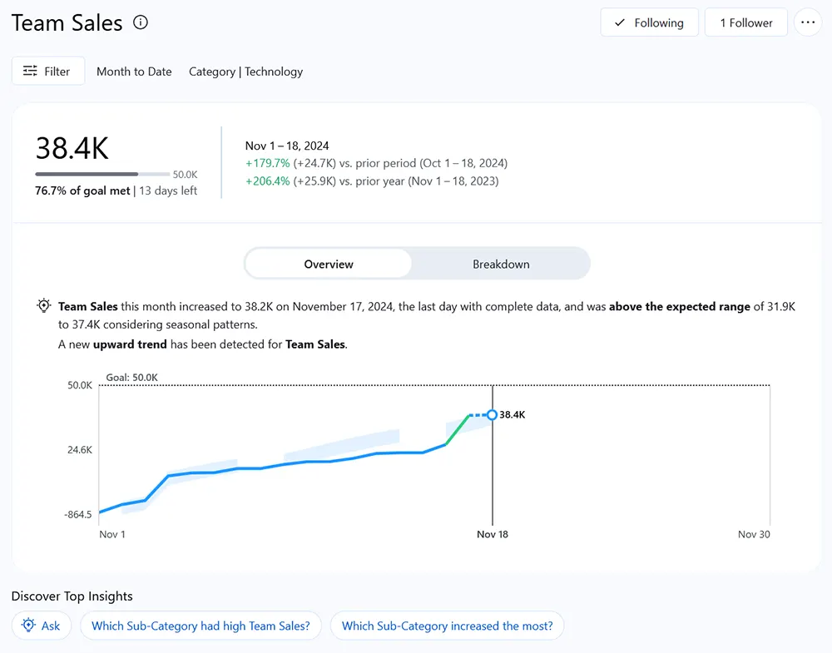832x653 pixels.
Task: Open the Filter panel
Action: click(47, 71)
